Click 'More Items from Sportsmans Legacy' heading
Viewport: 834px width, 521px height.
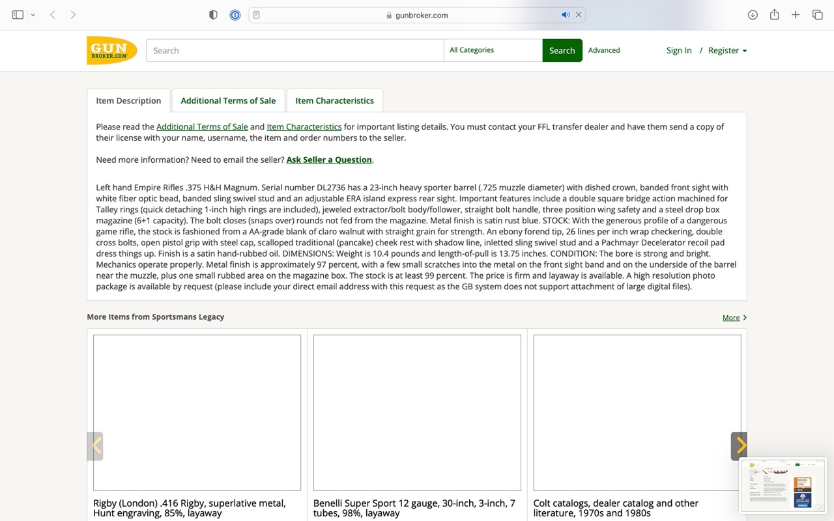click(x=155, y=317)
